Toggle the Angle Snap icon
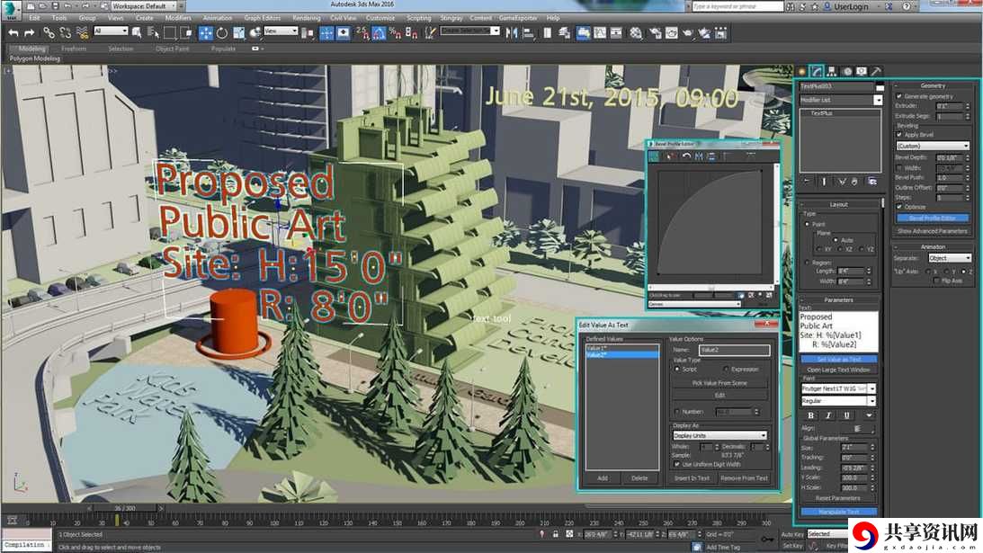This screenshot has height=553, width=983. tap(379, 32)
